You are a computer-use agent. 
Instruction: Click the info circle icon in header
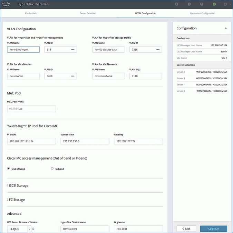189,4
